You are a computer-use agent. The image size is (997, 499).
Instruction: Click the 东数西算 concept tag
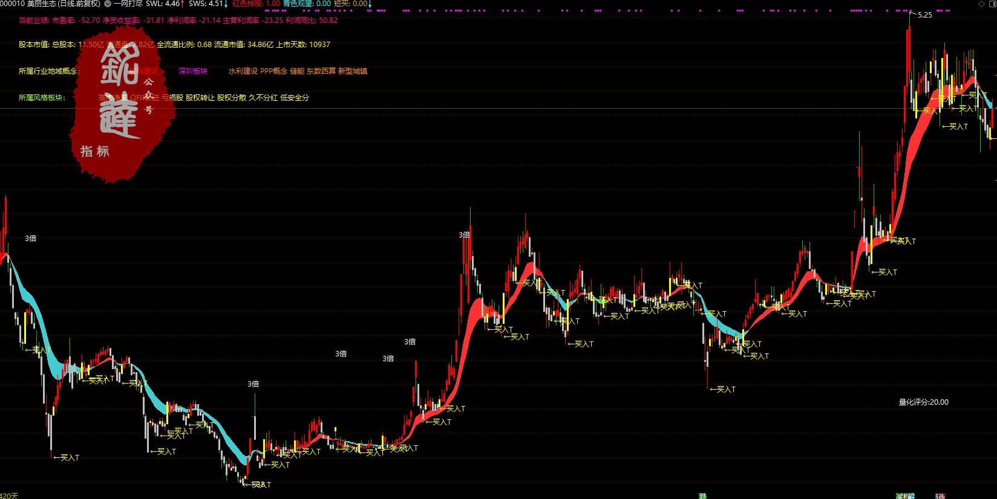[x=321, y=71]
